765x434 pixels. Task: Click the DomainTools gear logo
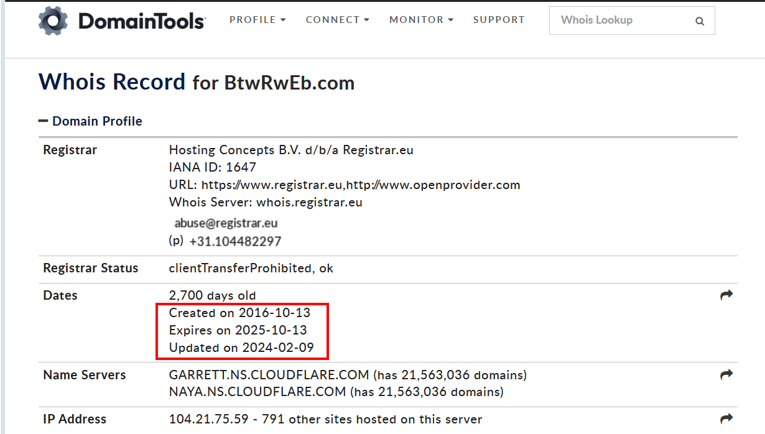coord(53,21)
